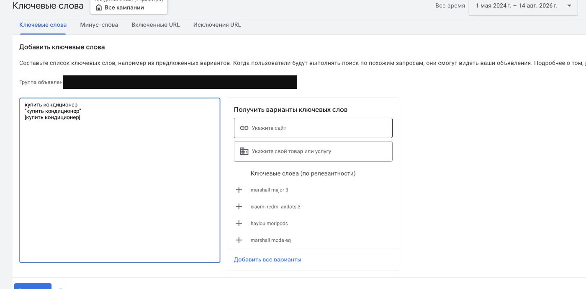Screen dimensions: 586x289
Task: Add keyword suggestion marshall mode eq
Action: point(239,240)
